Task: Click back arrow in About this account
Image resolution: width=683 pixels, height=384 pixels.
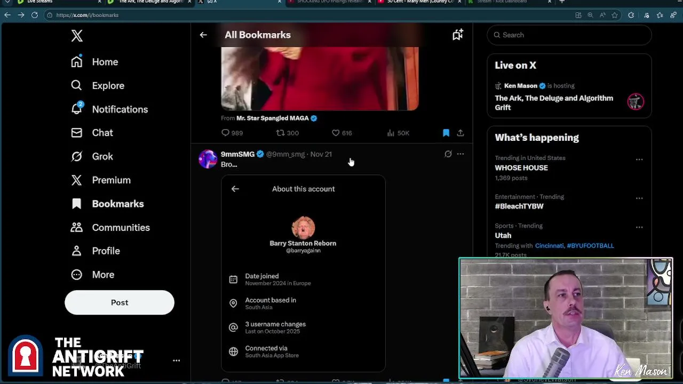Action: pyautogui.click(x=235, y=189)
